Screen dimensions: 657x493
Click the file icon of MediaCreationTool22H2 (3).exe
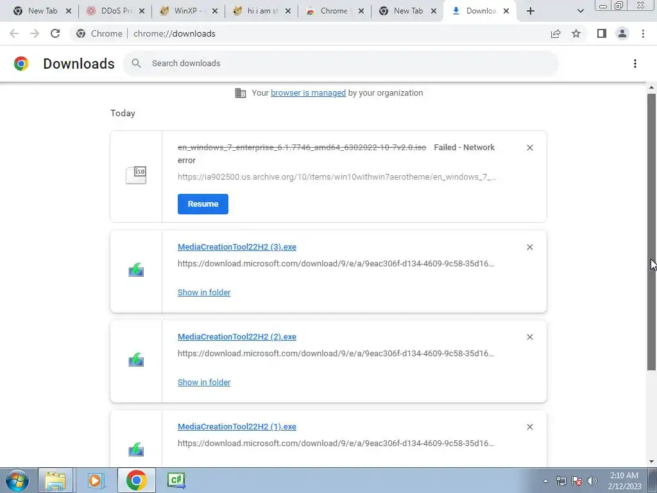(136, 270)
